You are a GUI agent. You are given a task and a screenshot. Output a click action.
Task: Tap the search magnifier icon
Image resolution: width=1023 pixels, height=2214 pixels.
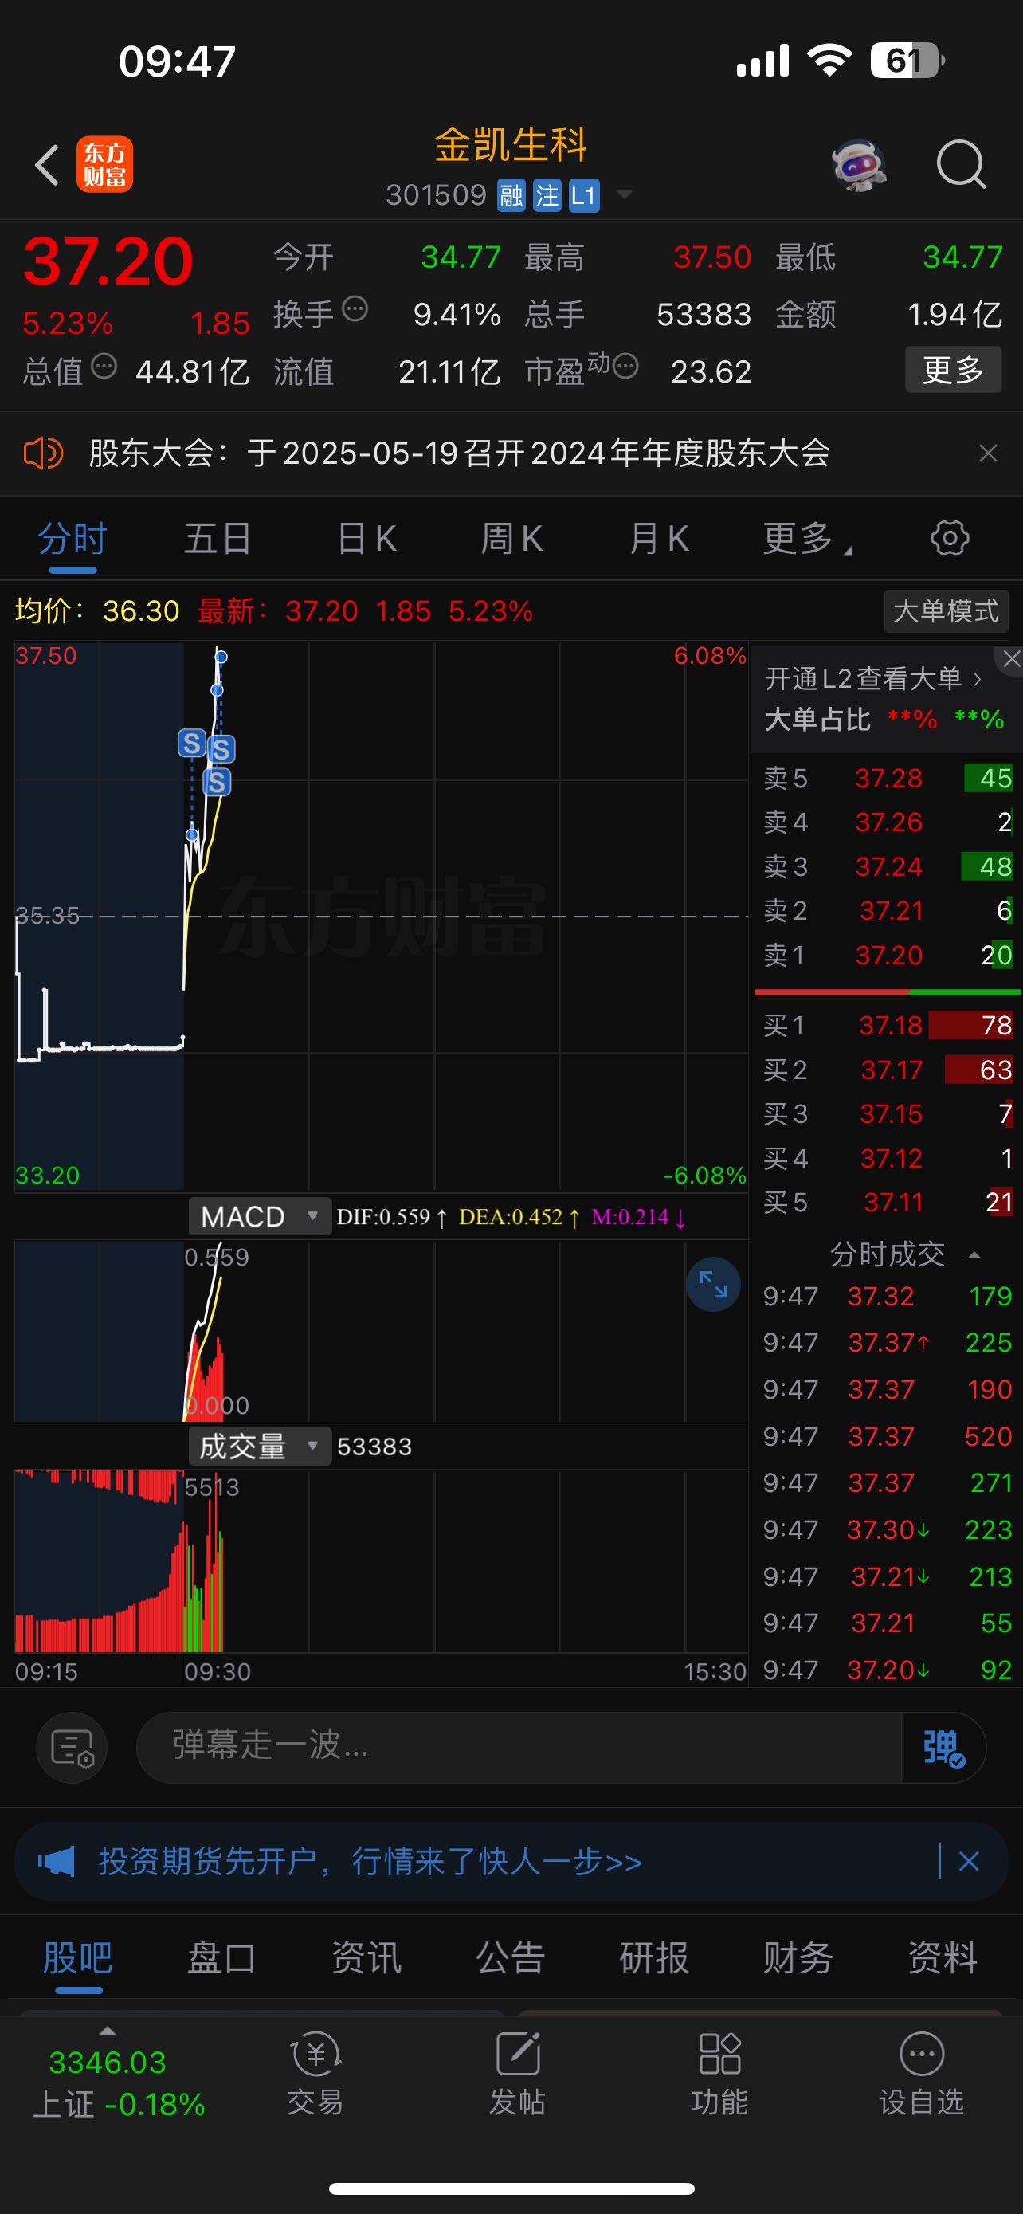(960, 164)
